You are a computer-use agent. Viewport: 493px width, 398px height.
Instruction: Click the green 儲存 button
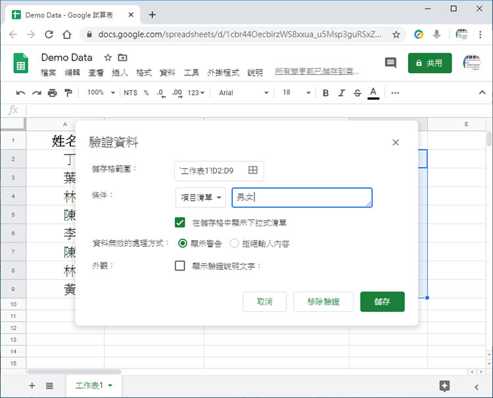point(383,302)
